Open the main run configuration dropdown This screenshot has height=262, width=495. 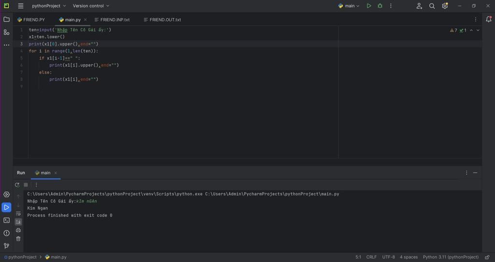coord(349,6)
